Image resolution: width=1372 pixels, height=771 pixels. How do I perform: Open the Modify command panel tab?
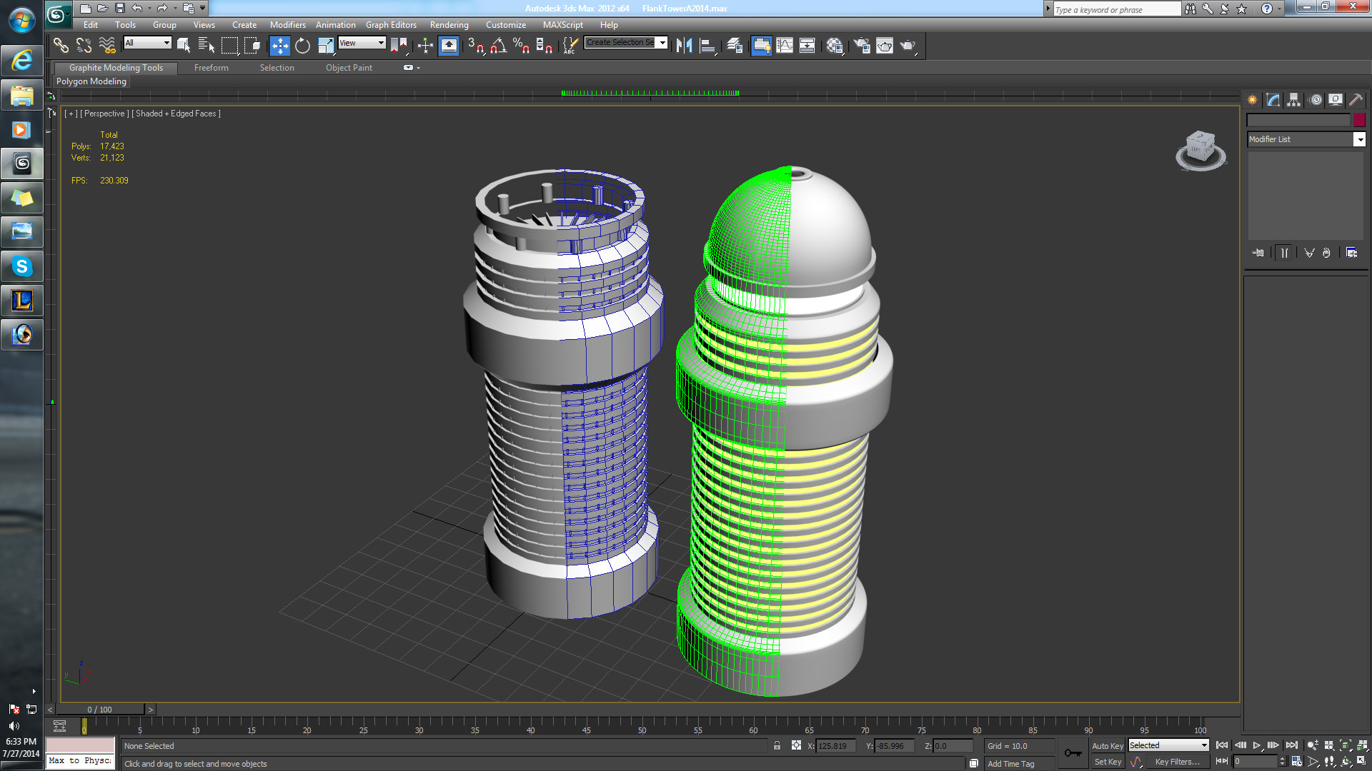tap(1273, 100)
